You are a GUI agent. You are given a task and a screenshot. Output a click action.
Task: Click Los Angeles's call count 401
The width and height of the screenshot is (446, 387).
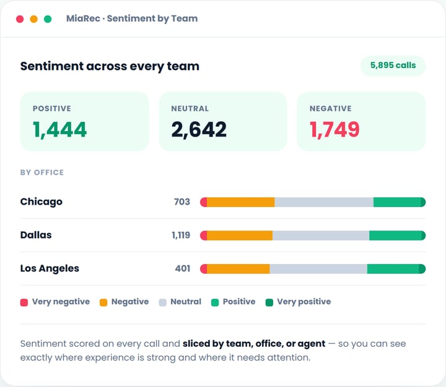pos(183,268)
